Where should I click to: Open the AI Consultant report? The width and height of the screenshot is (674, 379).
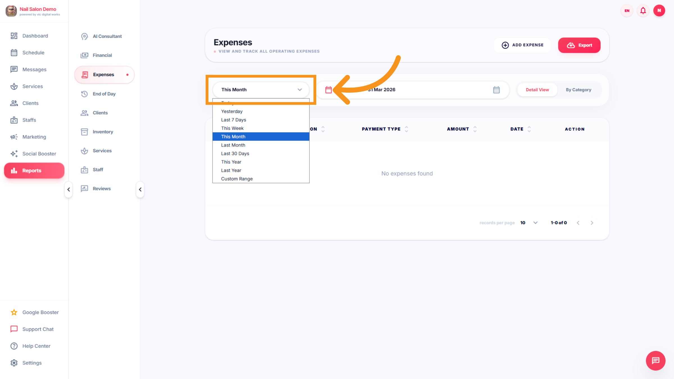tap(107, 36)
